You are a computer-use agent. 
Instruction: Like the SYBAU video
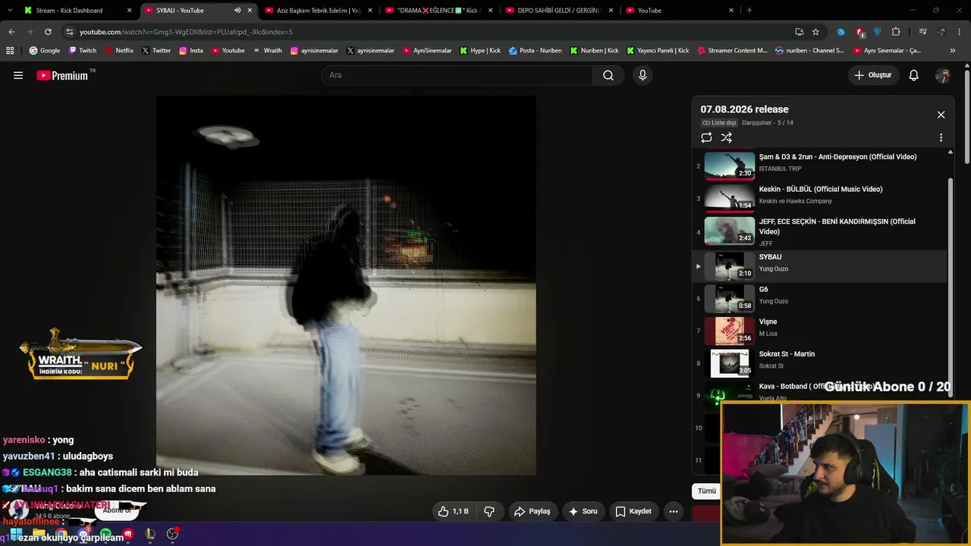(453, 511)
